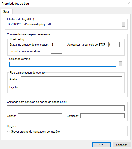This screenshot has height=149, width=132.
Task: Close the Propriedades do Log dialog
Action: coord(129,4)
